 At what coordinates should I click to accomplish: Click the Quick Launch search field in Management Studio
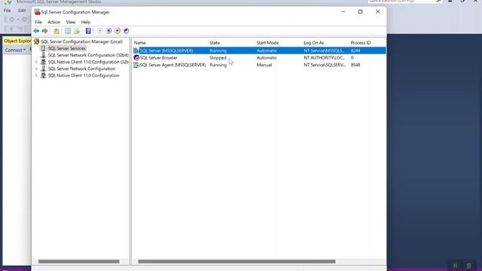point(401,2)
